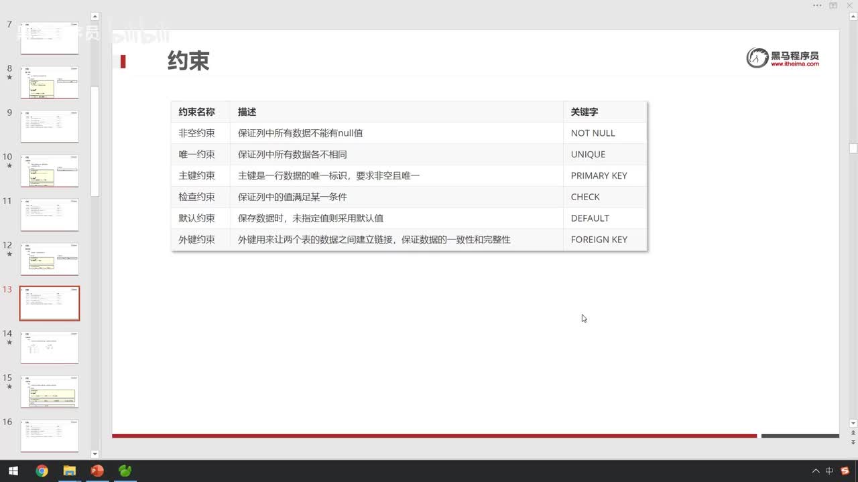Image resolution: width=858 pixels, height=482 pixels.
Task: Click the slide title 约束
Action: (x=188, y=61)
